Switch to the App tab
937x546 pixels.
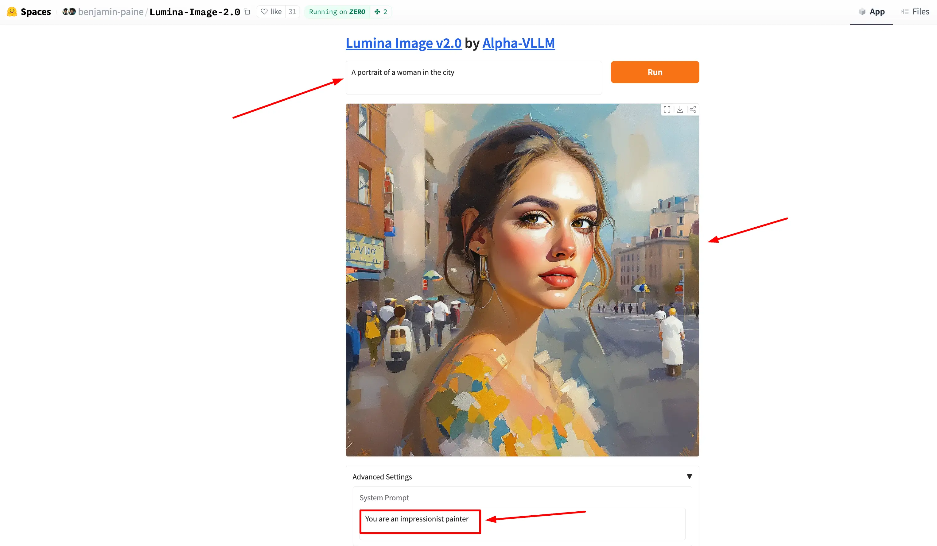(872, 12)
